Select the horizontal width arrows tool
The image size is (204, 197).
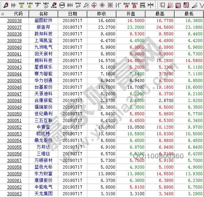click(x=150, y=5)
